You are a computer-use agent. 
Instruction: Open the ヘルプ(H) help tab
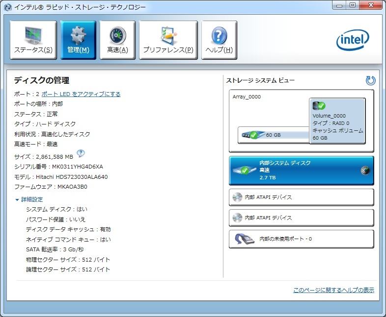click(219, 40)
